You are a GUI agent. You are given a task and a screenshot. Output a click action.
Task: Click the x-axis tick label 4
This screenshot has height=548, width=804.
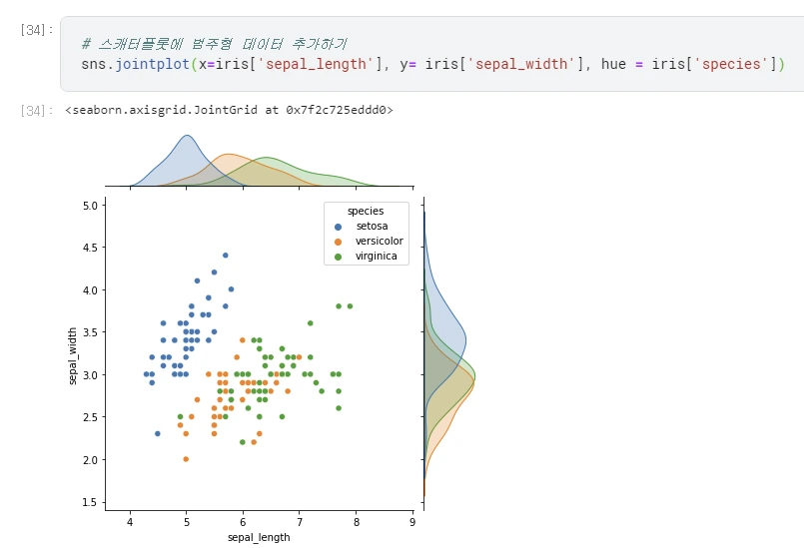coord(130,522)
